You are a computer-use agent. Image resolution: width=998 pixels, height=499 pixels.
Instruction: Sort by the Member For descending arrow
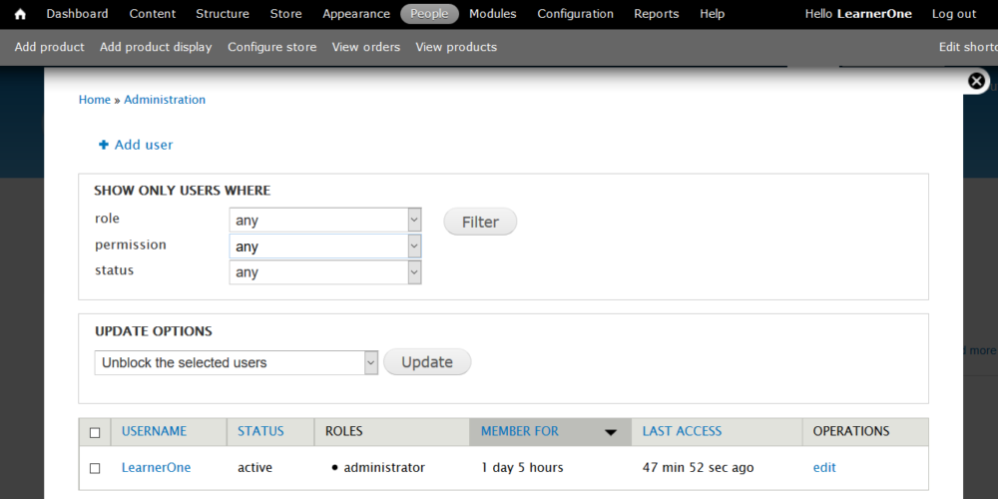click(x=611, y=432)
